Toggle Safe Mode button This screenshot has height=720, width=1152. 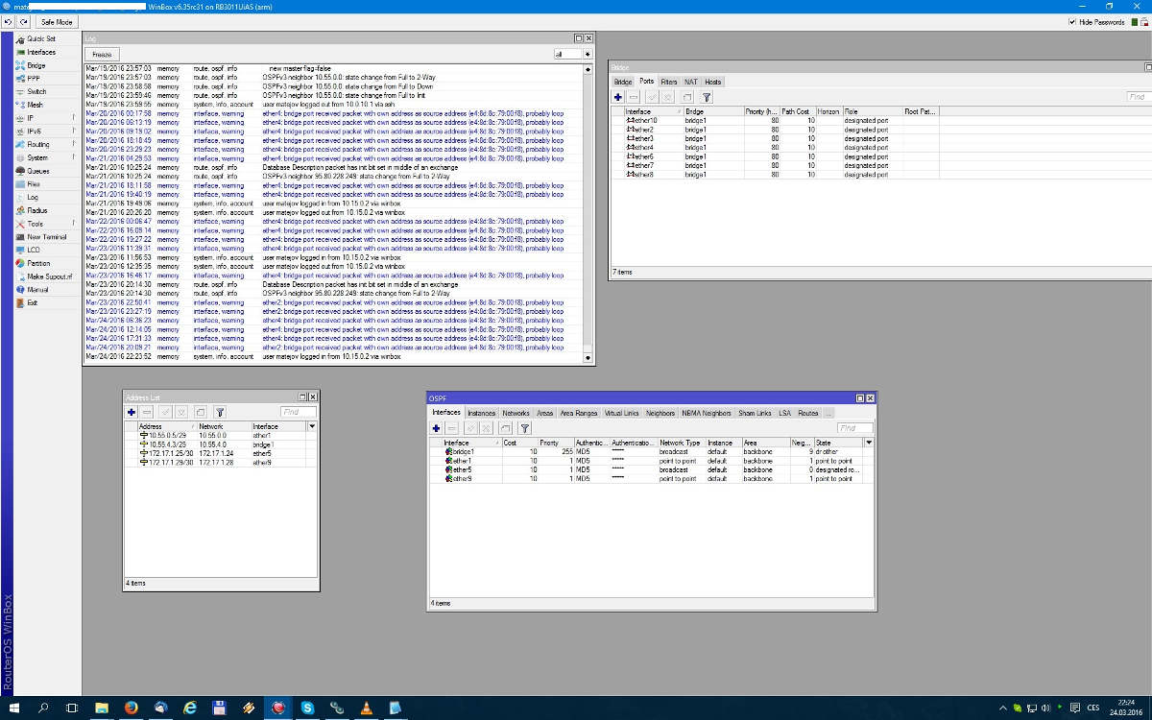(x=57, y=21)
